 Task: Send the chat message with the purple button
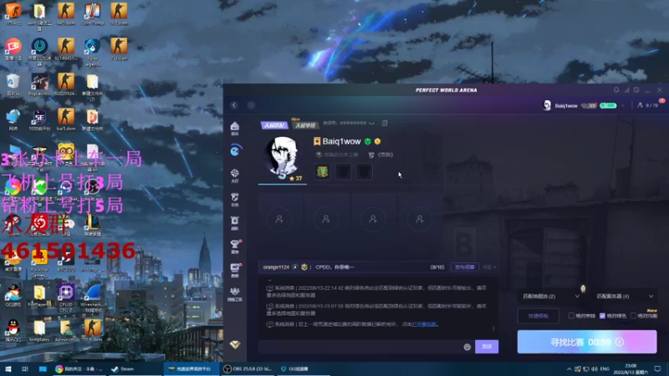487,347
